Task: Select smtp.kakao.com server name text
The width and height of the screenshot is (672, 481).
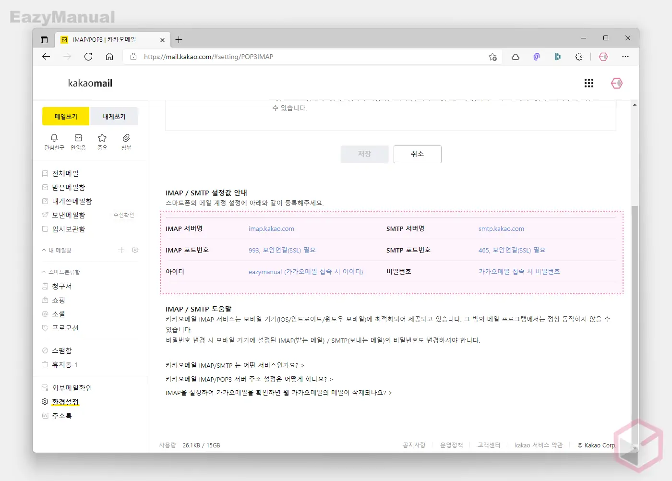Action: pos(501,229)
